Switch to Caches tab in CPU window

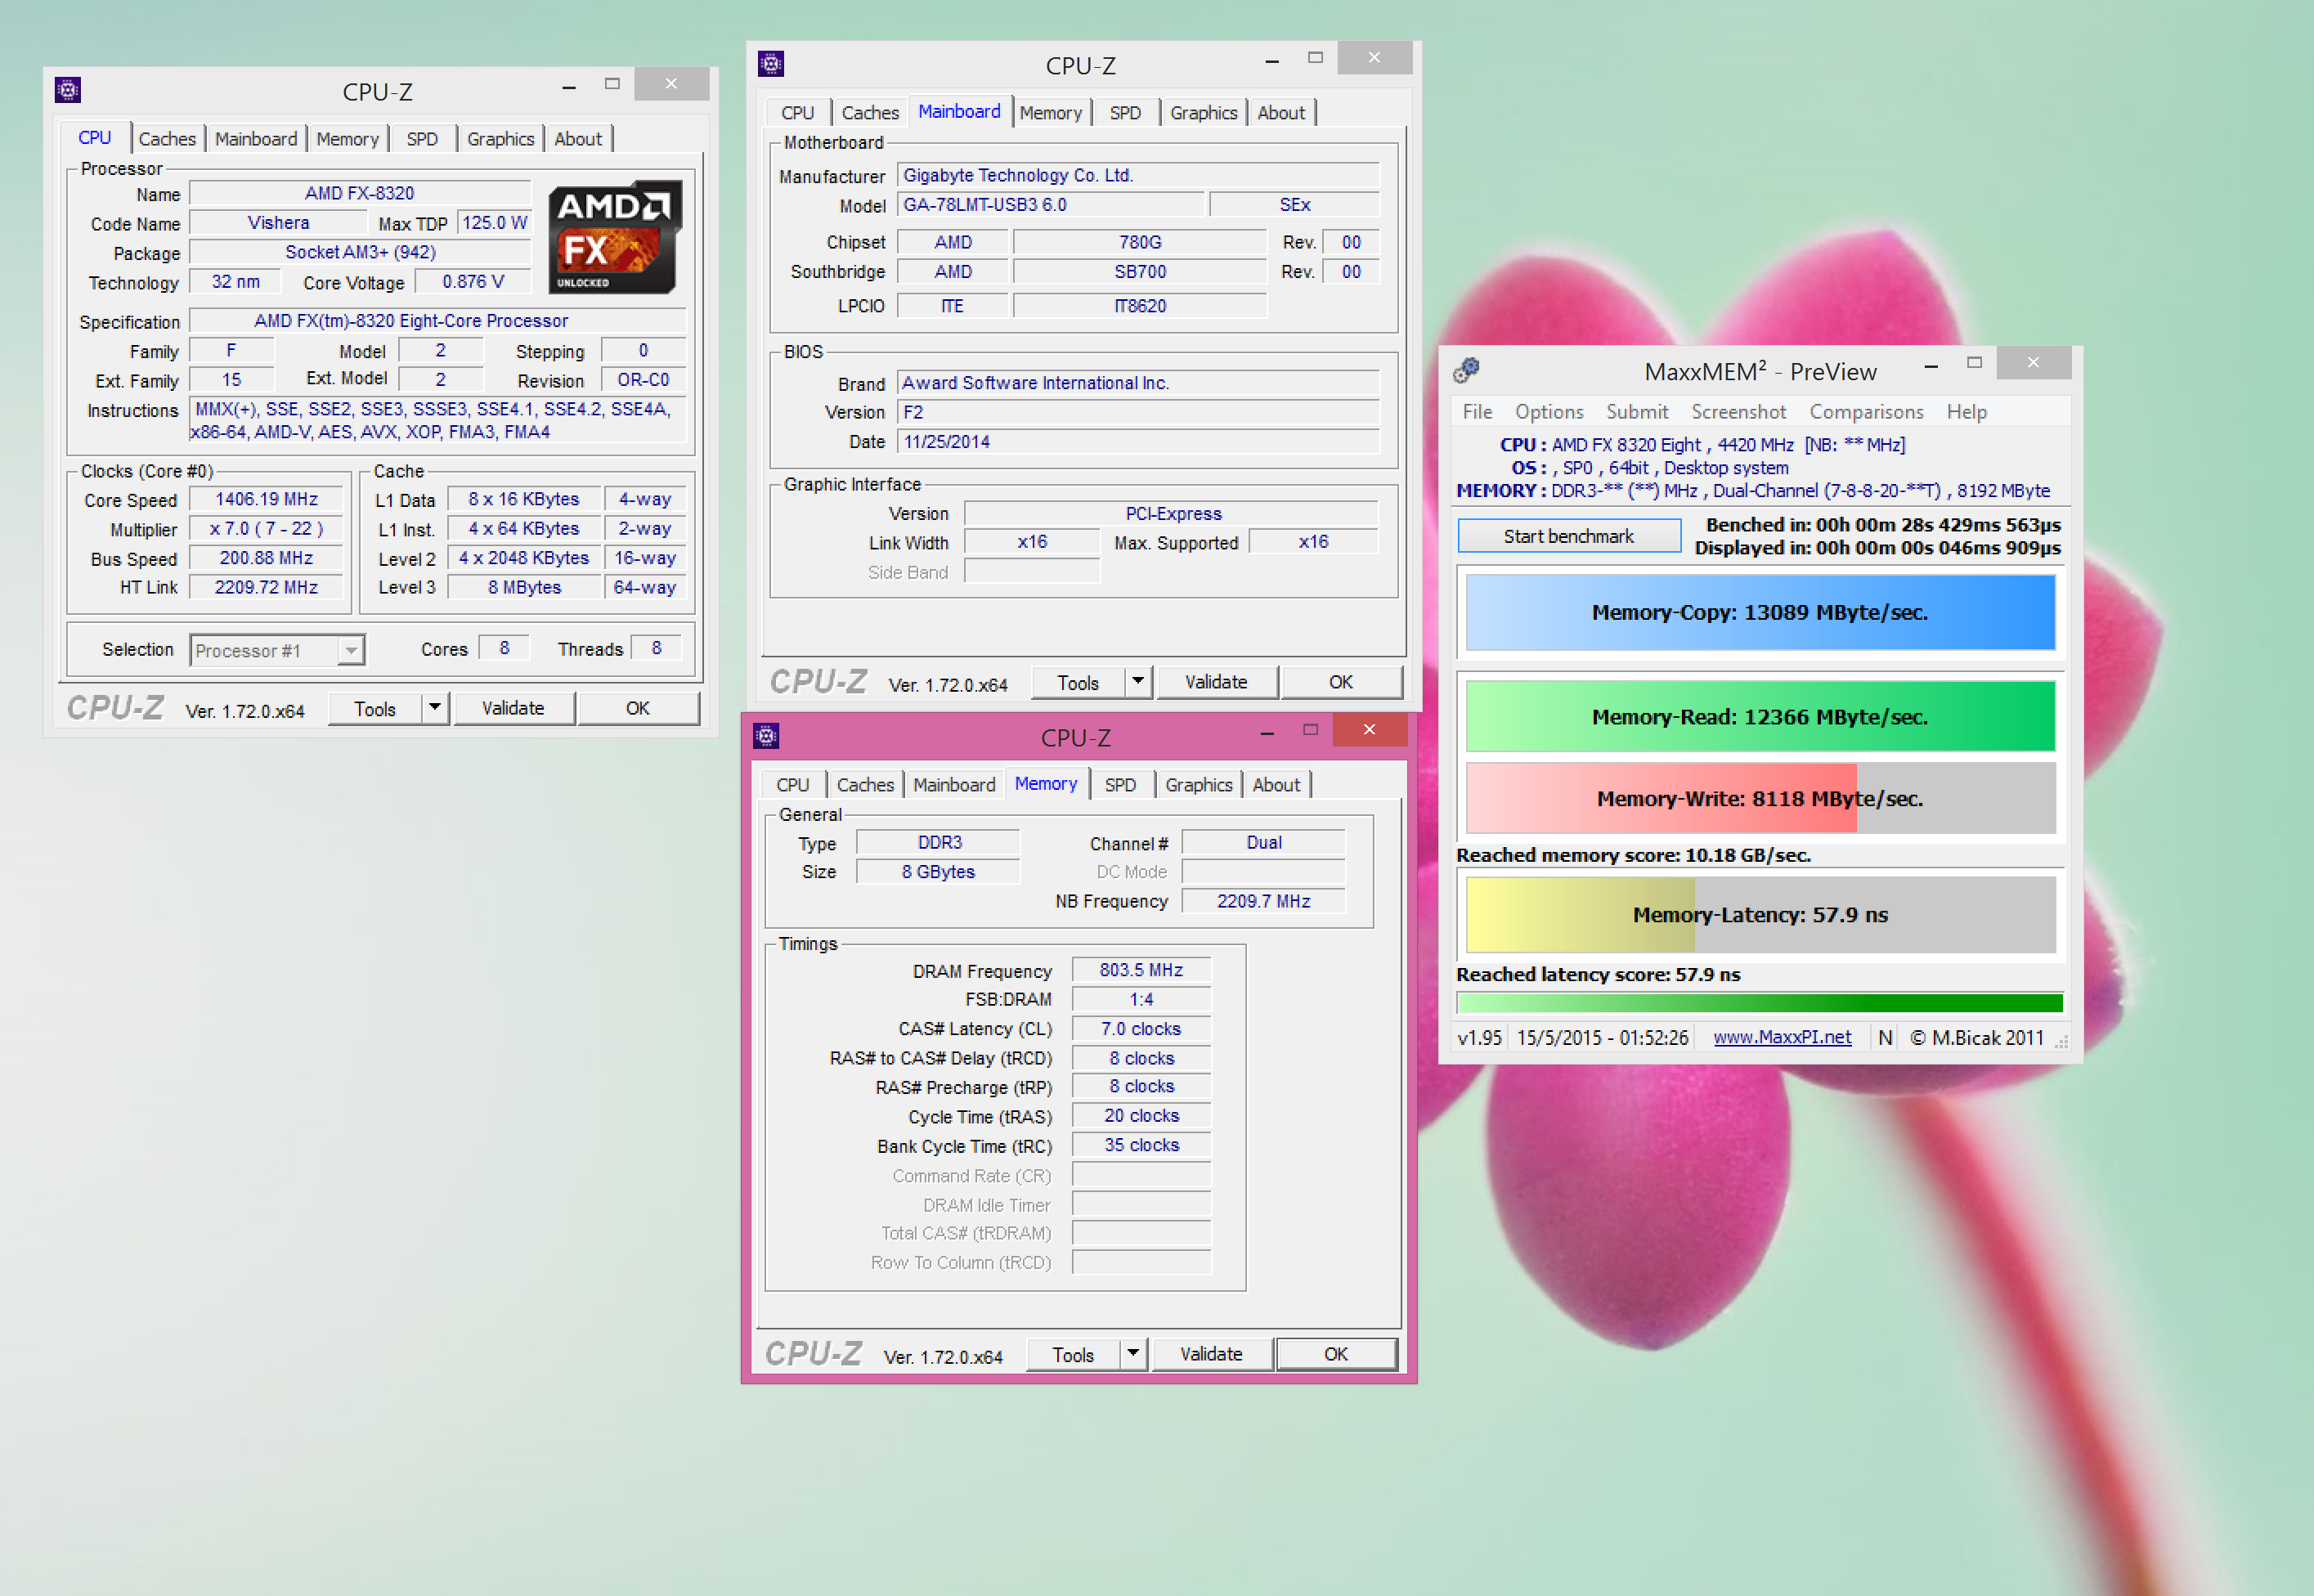167,139
